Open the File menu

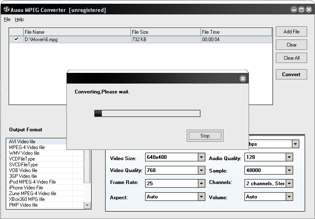coord(7,19)
